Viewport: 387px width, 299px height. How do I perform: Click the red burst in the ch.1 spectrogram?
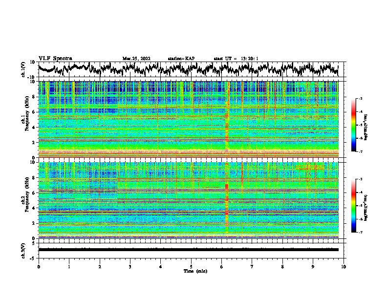coord(227,120)
